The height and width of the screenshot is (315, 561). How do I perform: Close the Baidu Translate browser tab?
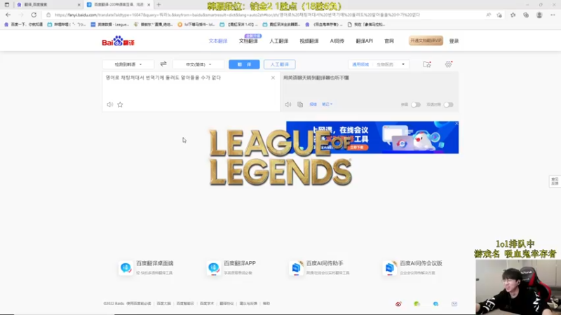pyautogui.click(x=149, y=5)
